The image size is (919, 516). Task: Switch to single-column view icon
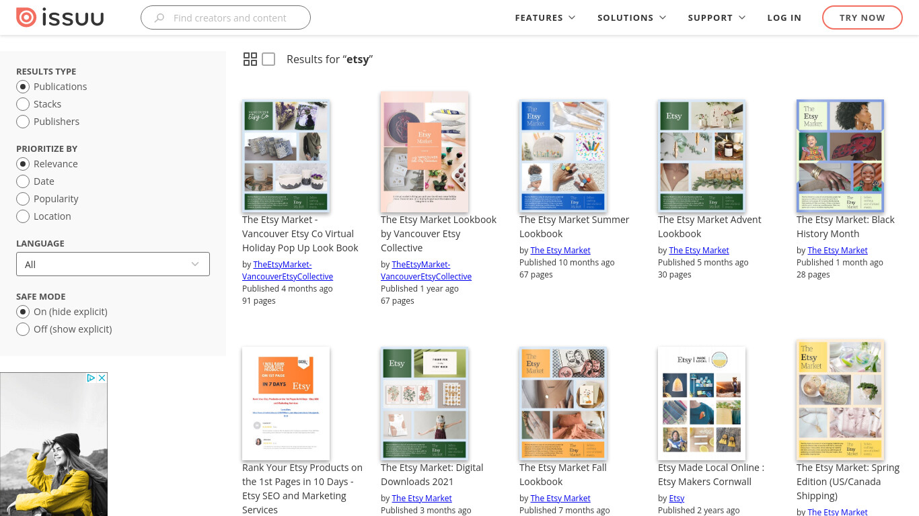click(268, 59)
